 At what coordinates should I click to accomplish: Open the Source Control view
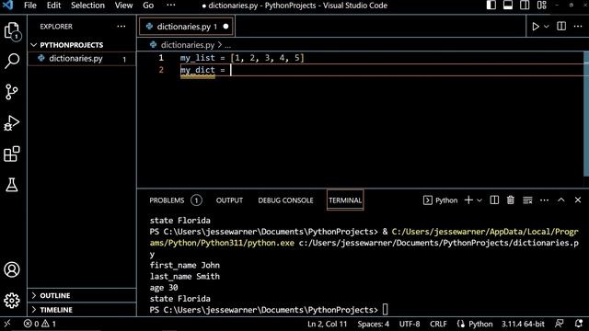(12, 92)
